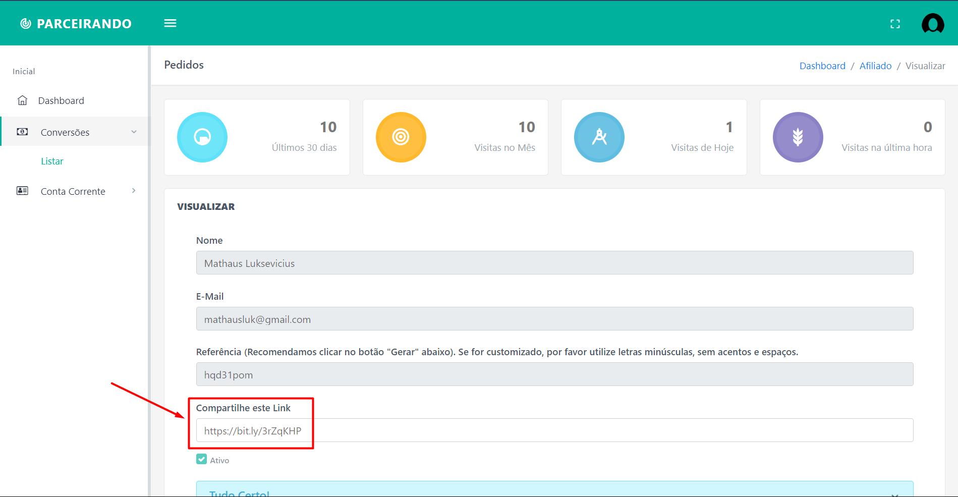Click the Parceirando logo
The height and width of the screenshot is (497, 958).
[76, 24]
